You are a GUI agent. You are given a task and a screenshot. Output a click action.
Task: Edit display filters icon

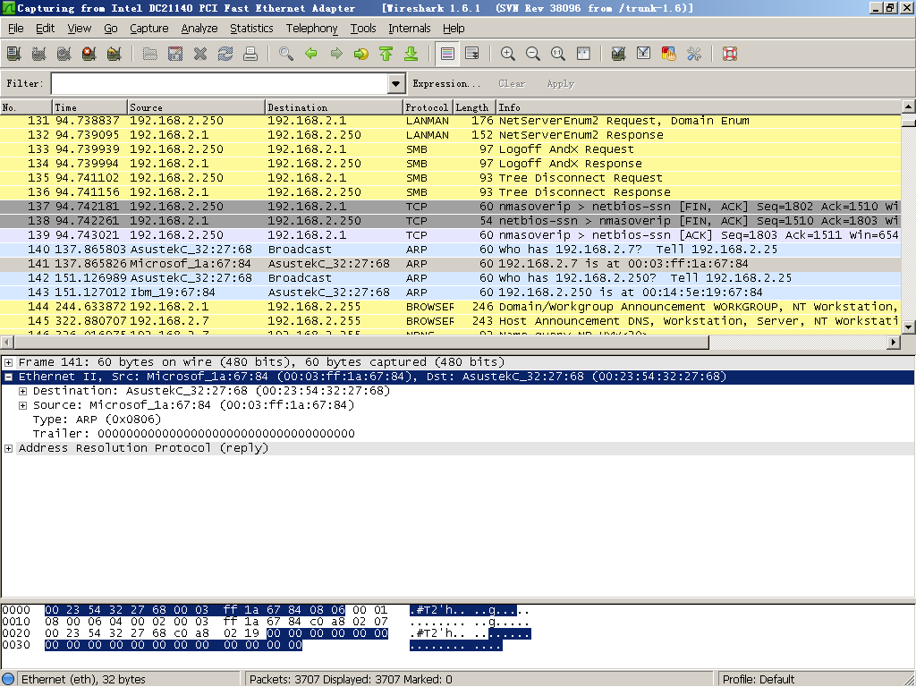click(x=644, y=55)
